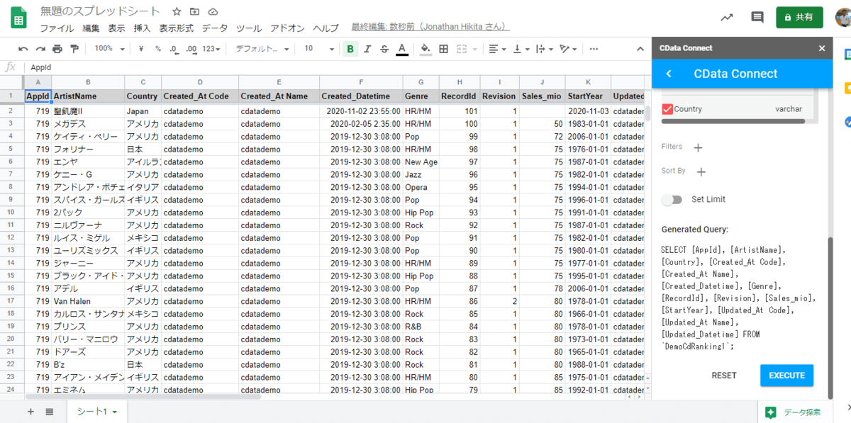Viewport: 851px width, 423px height.
Task: Go back in CData Connect panel
Action: coord(669,74)
